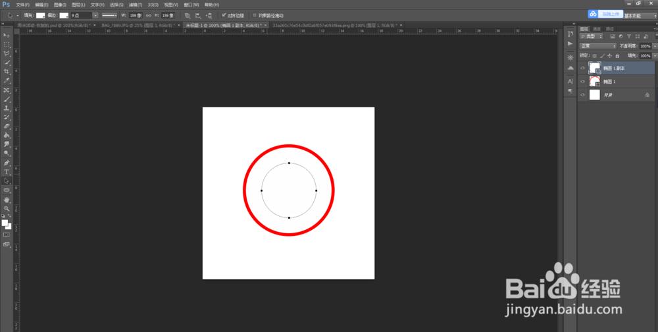The height and width of the screenshot is (332, 658).
Task: Enable the 约束路径拖动 checkbox
Action: click(x=254, y=16)
